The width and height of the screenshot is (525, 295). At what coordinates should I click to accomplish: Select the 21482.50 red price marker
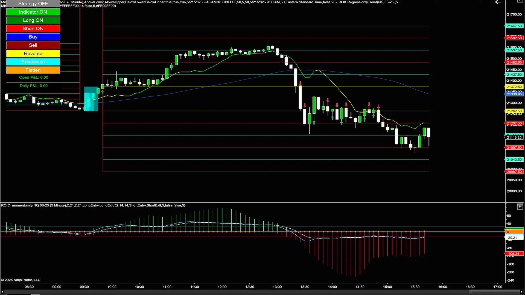pos(514,63)
